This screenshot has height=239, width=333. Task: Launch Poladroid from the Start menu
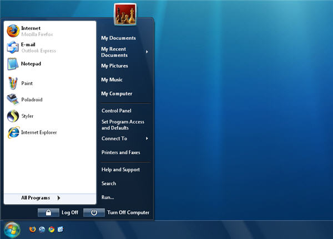coord(31,100)
